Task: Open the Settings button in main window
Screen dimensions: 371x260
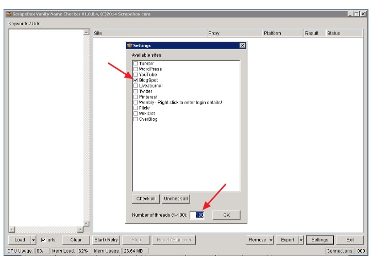Action: click(320, 240)
